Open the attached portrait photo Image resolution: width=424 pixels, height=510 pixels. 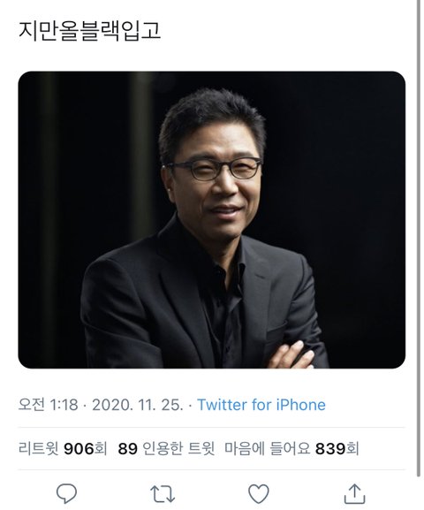tap(212, 220)
